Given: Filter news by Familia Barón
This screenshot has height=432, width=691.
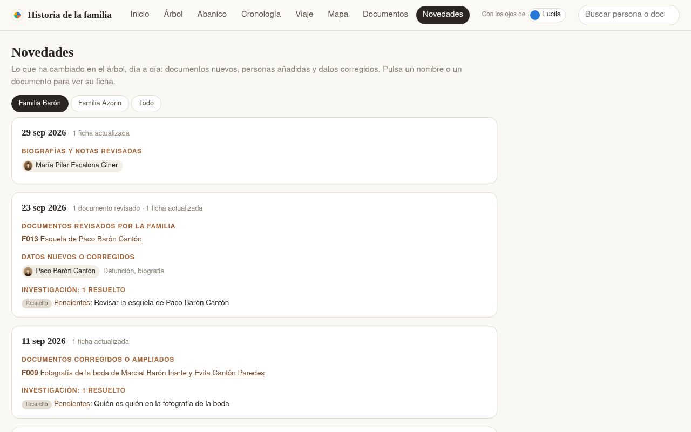Looking at the screenshot, I should point(40,103).
